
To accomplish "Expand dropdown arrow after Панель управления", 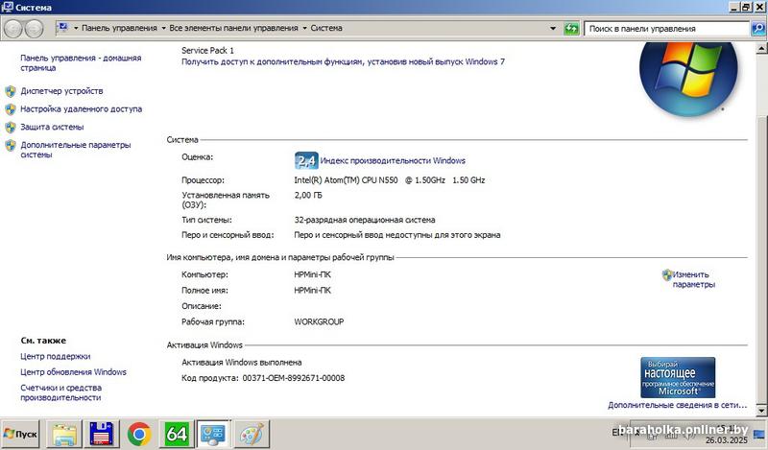I will [x=163, y=29].
